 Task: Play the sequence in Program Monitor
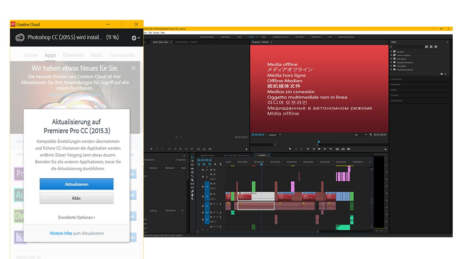tap(319, 149)
